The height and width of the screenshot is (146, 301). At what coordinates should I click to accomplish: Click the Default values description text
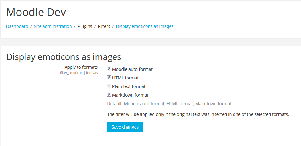coord(169,104)
